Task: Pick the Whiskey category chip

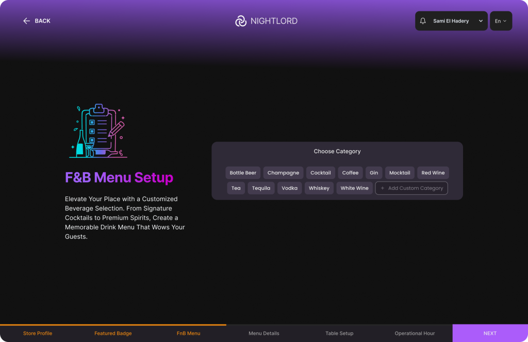Action: pyautogui.click(x=319, y=188)
